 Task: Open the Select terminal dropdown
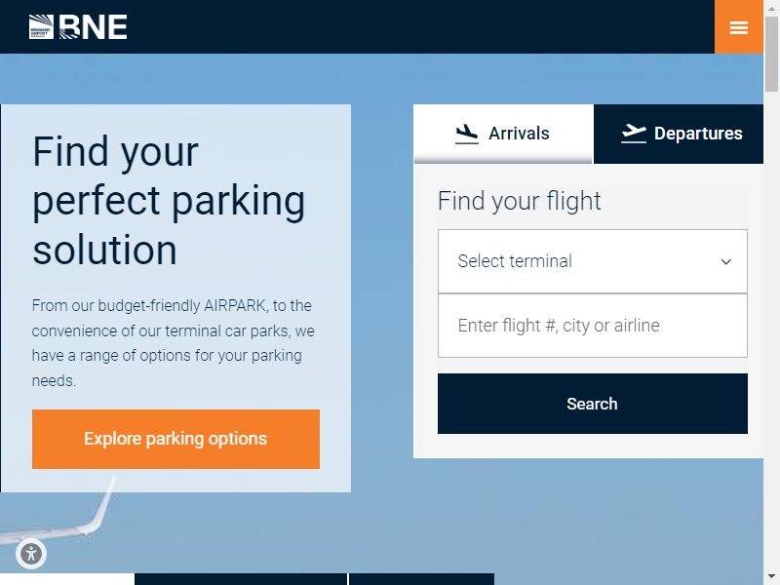point(593,261)
